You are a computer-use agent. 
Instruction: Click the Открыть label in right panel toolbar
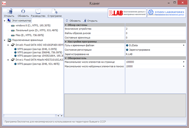(92, 21)
